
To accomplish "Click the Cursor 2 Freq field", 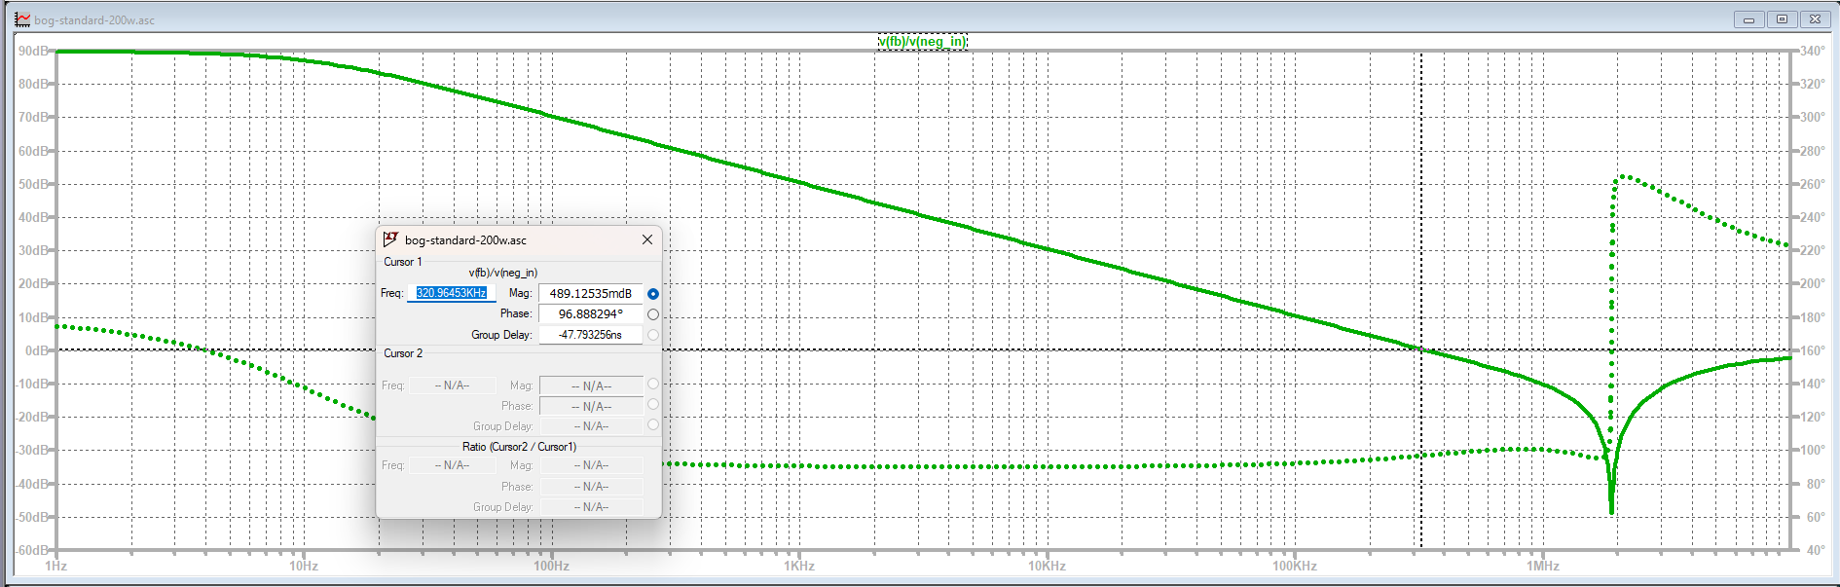I will click(452, 385).
